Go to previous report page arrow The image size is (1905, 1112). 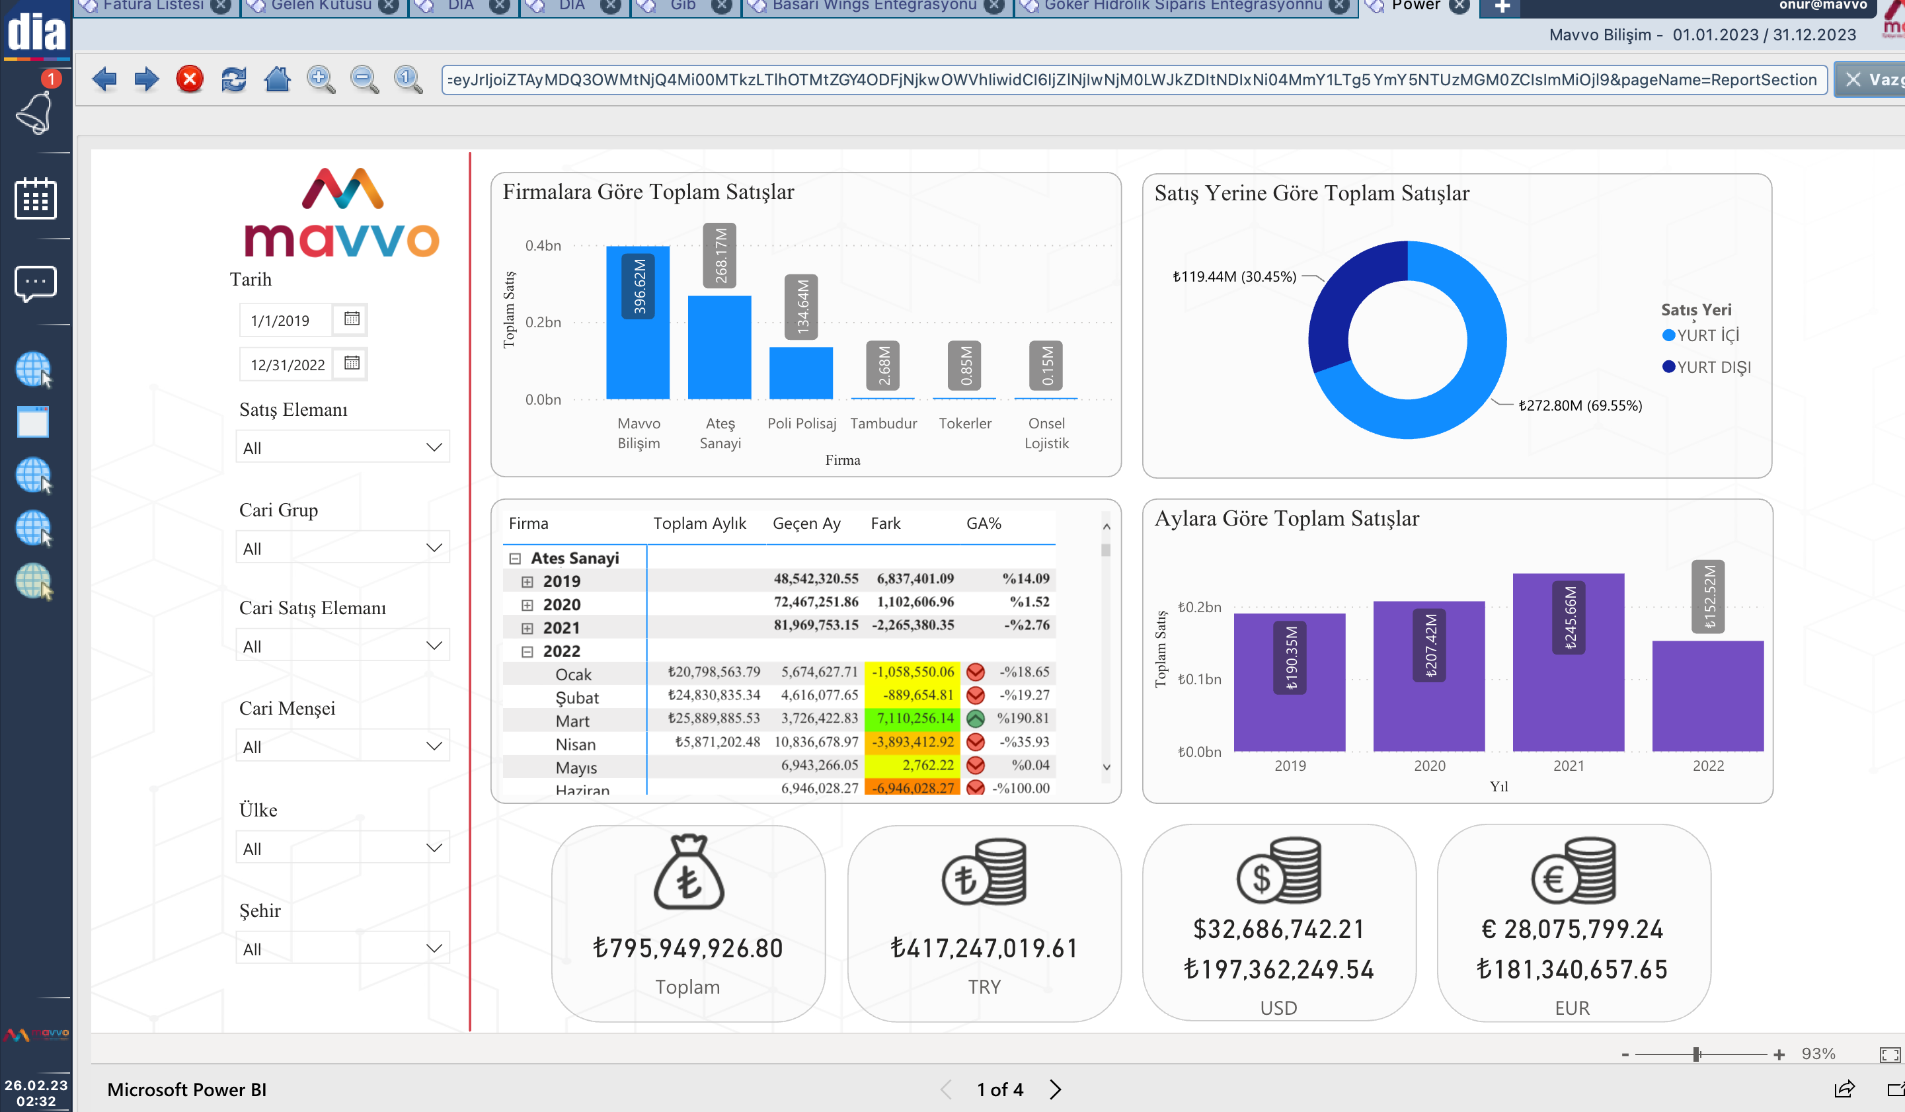pyautogui.click(x=947, y=1090)
